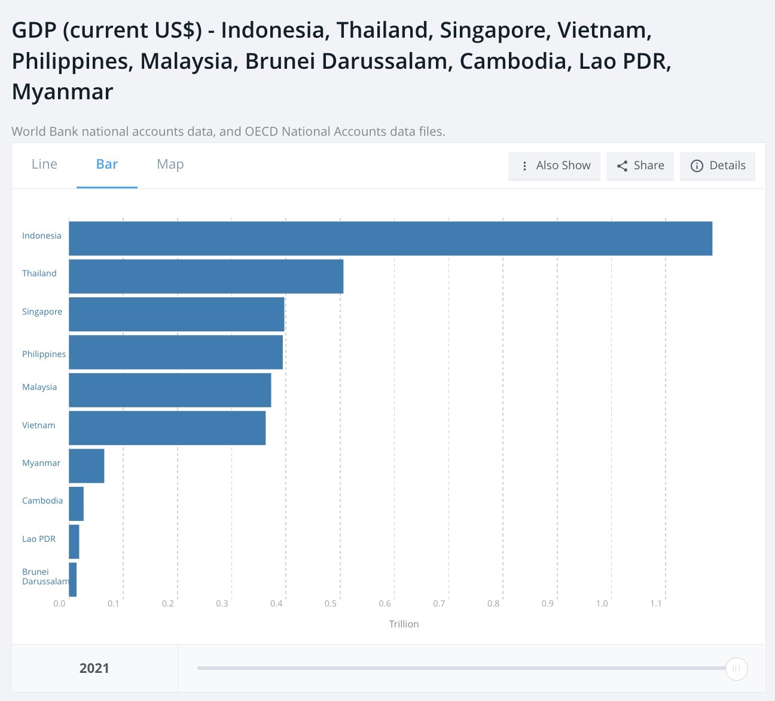Select the Thailand country label
The image size is (775, 701).
39,273
